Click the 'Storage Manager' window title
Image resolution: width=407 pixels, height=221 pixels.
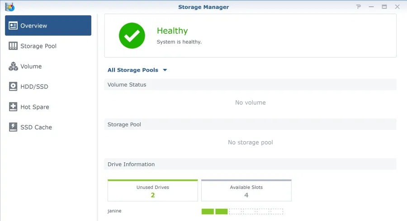(x=203, y=7)
